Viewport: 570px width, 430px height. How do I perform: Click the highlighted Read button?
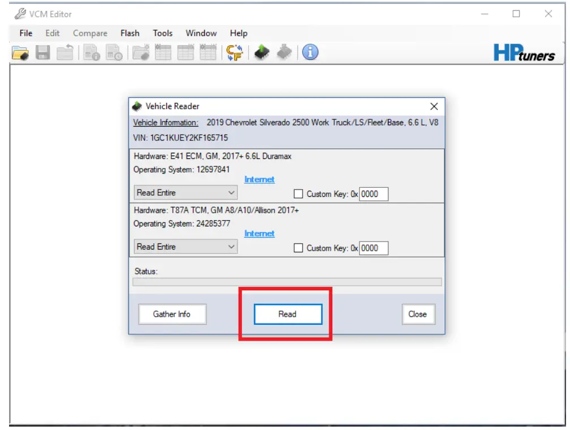pos(287,314)
